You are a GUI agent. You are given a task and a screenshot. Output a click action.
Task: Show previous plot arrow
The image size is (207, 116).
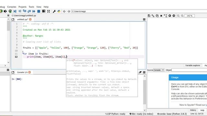(169, 16)
